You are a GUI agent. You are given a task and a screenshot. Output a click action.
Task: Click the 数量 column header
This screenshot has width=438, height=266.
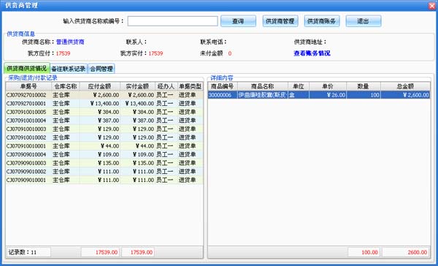(x=364, y=86)
